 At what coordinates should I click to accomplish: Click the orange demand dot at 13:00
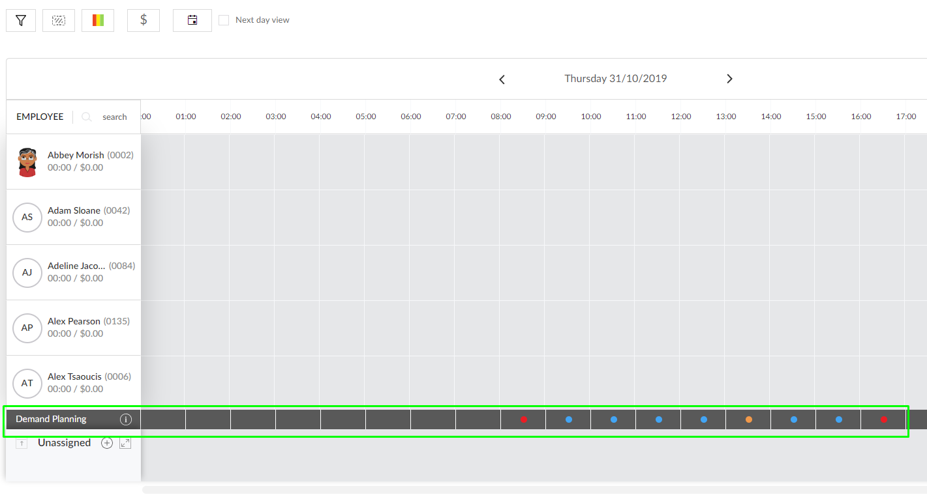tap(749, 419)
